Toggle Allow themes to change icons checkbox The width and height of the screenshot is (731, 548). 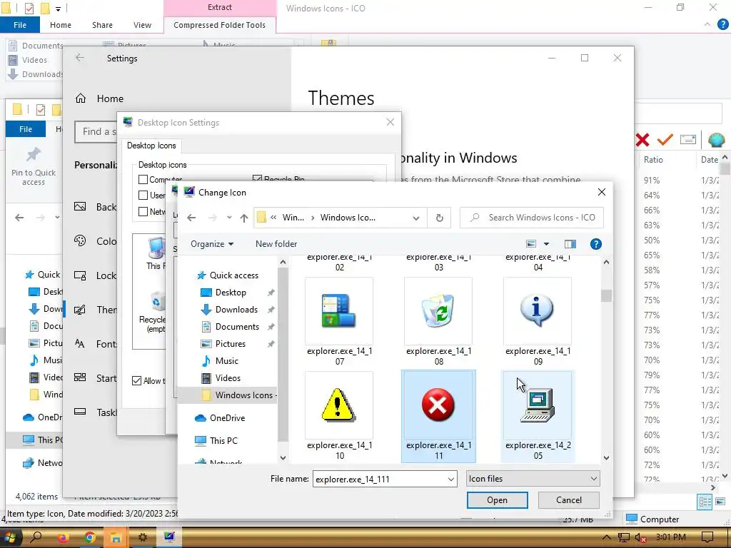[136, 381]
